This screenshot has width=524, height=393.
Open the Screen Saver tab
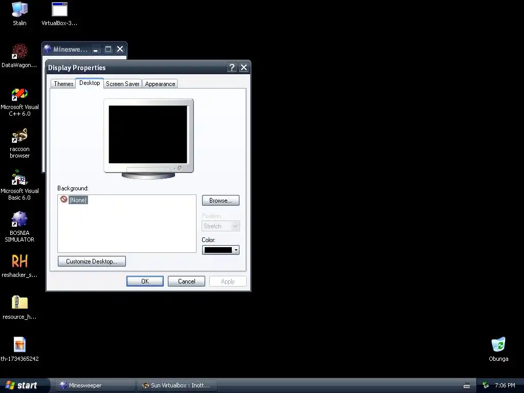[x=123, y=84]
